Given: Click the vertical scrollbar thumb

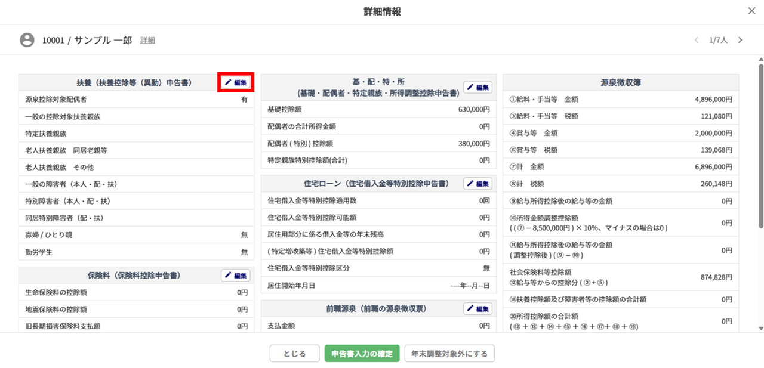Looking at the screenshot, I should pyautogui.click(x=760, y=143).
